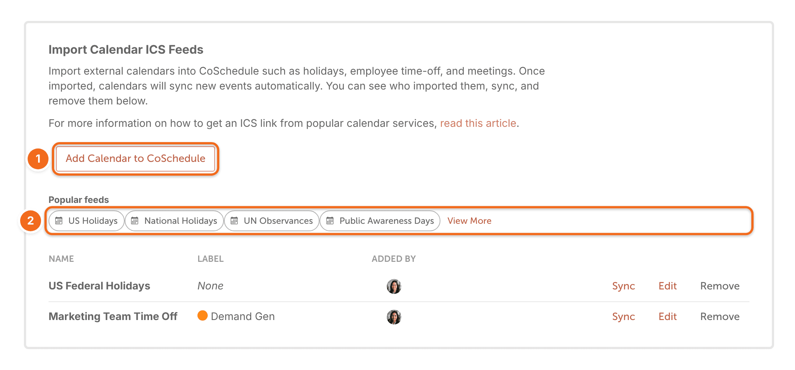Click calendar icon in Public Awareness Days chip
The height and width of the screenshot is (370, 795).
pyautogui.click(x=330, y=221)
